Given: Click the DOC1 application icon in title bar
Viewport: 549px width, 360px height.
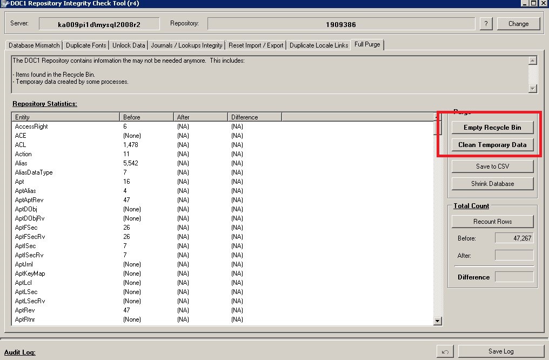Looking at the screenshot, I should (x=5, y=3).
